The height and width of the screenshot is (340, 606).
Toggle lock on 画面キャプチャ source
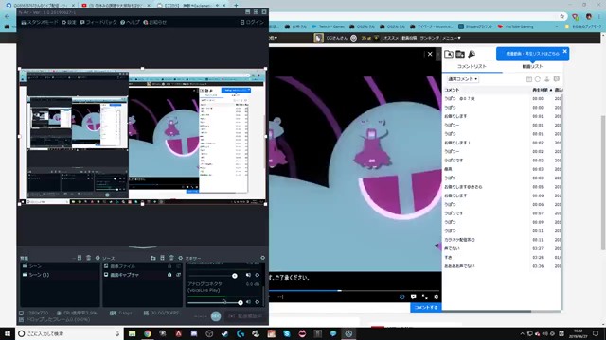169,275
